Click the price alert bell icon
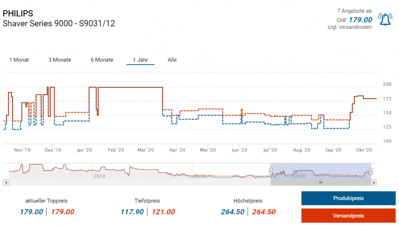 tap(385, 19)
